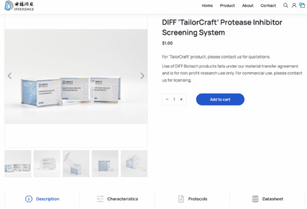Switch to the Characteristics tab
Image resolution: width=307 pixels, height=209 pixels.
117,199
